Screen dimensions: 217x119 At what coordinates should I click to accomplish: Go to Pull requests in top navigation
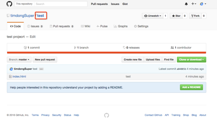(99, 4)
